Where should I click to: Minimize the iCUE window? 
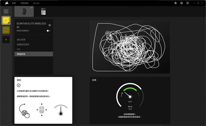194,3
